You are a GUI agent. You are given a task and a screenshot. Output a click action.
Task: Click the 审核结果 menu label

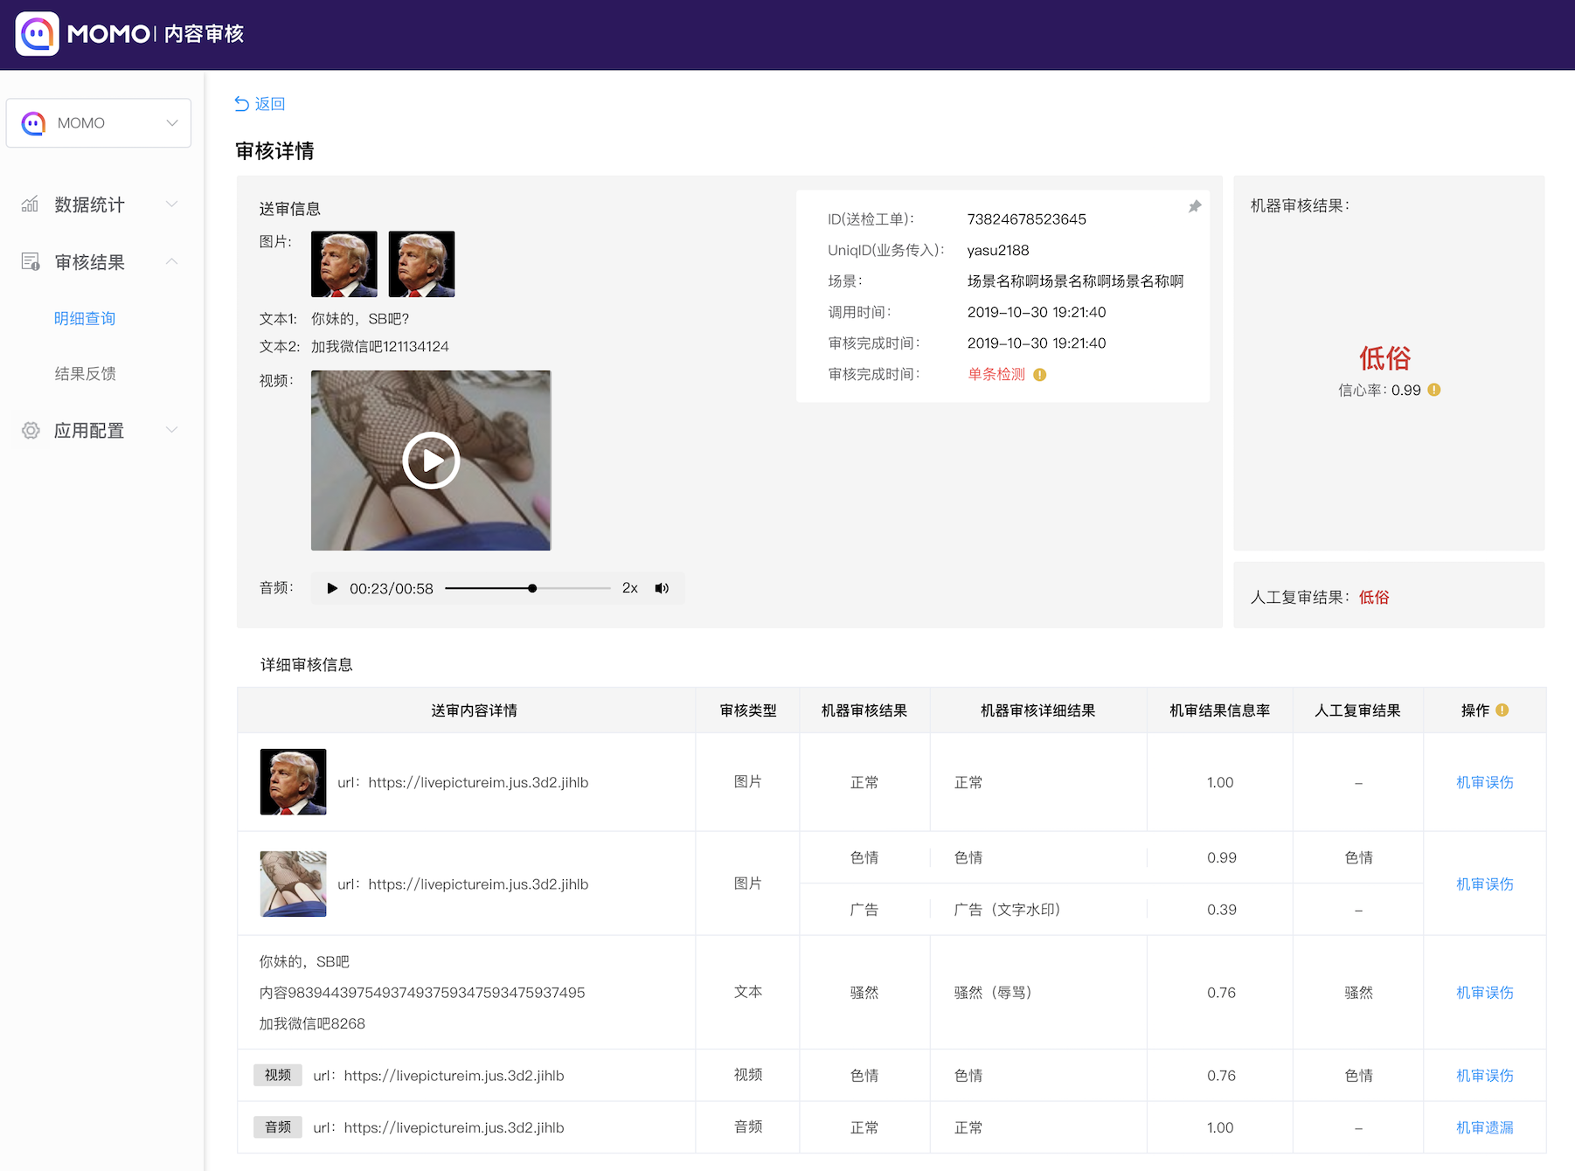point(89,261)
